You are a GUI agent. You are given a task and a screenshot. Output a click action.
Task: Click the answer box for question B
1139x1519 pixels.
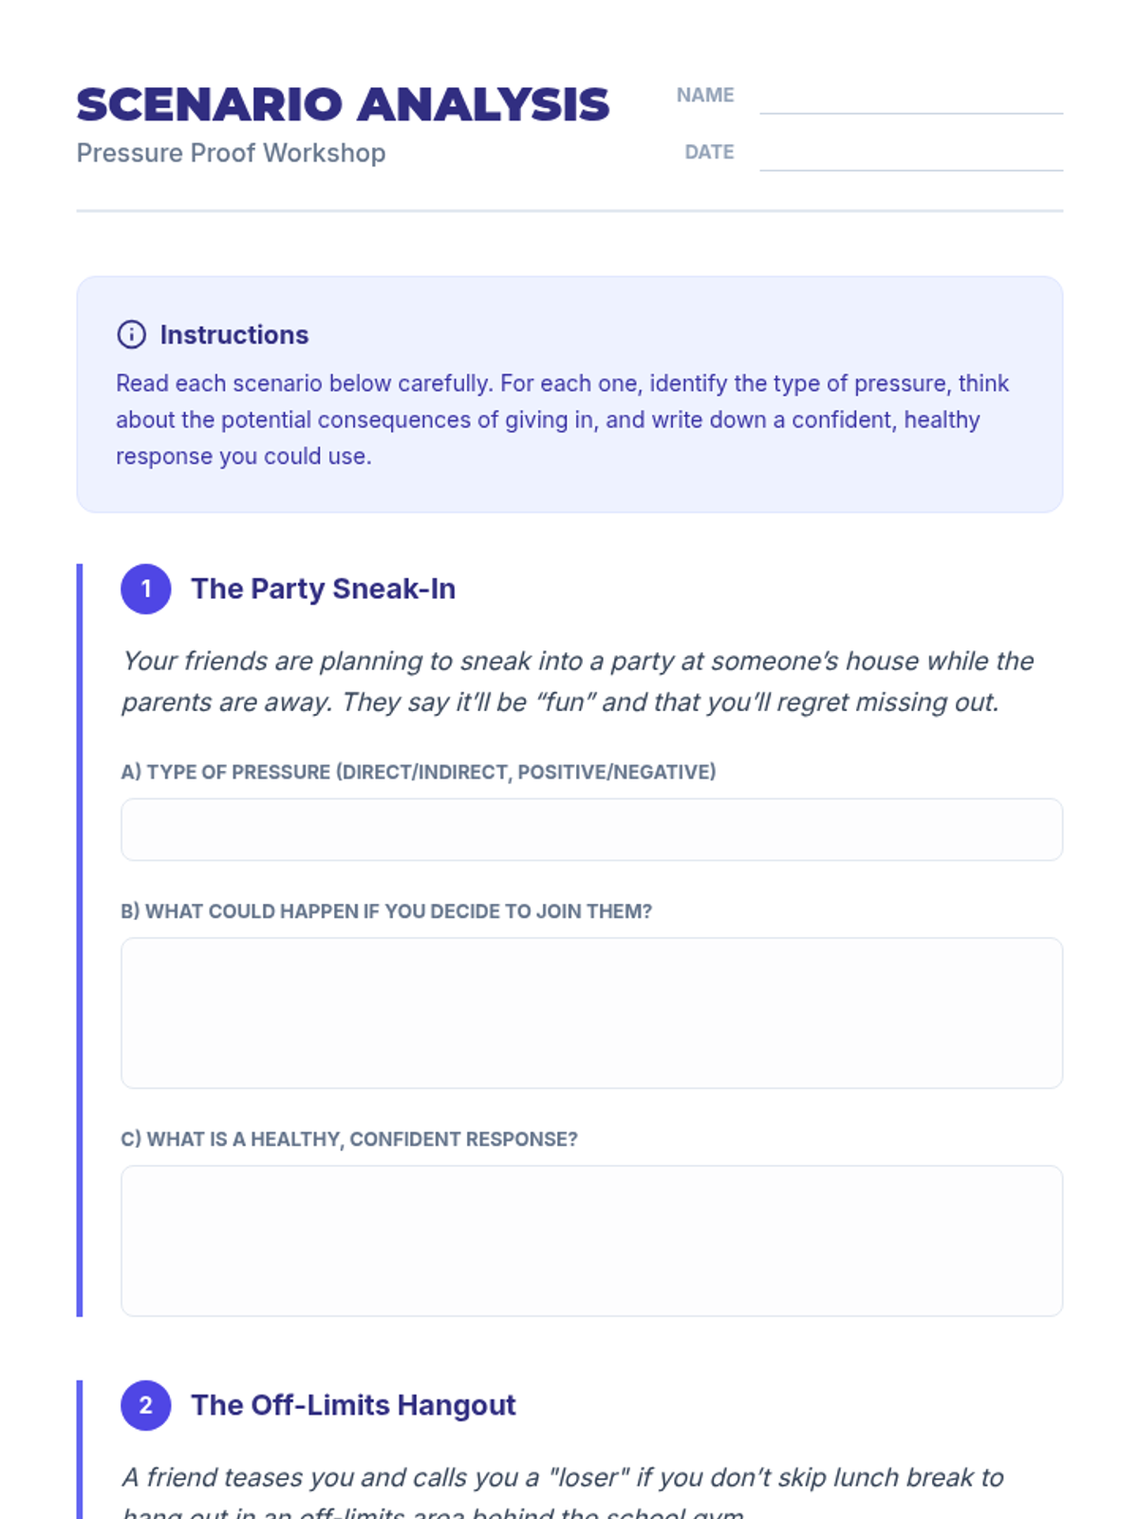pyautogui.click(x=591, y=1013)
